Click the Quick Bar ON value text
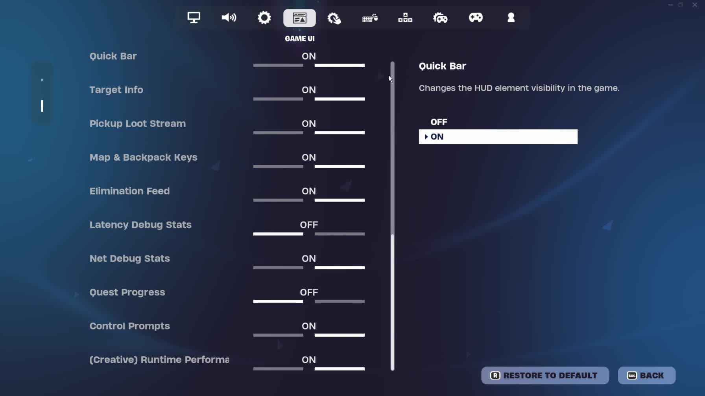The height and width of the screenshot is (396, 705). point(309,56)
